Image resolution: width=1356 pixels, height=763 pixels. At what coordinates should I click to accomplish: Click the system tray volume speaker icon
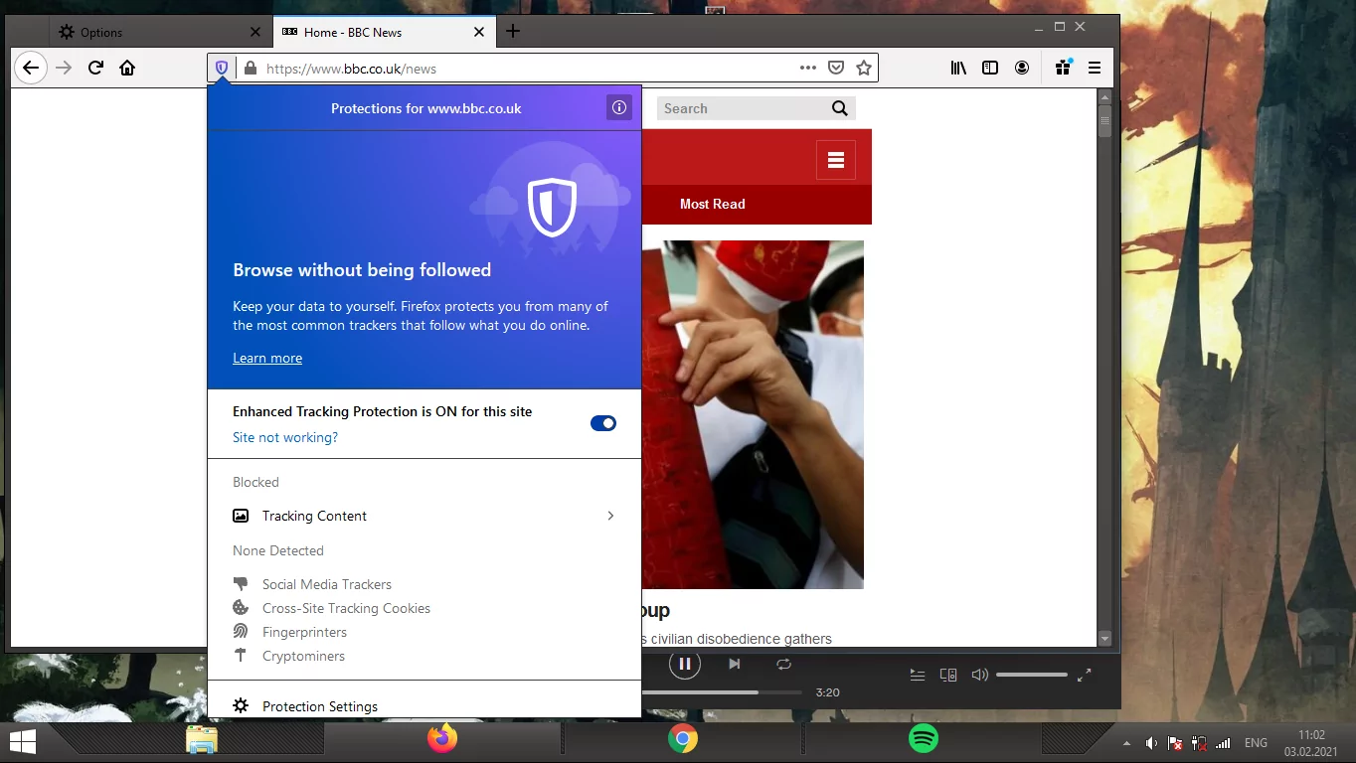pos(1151,743)
